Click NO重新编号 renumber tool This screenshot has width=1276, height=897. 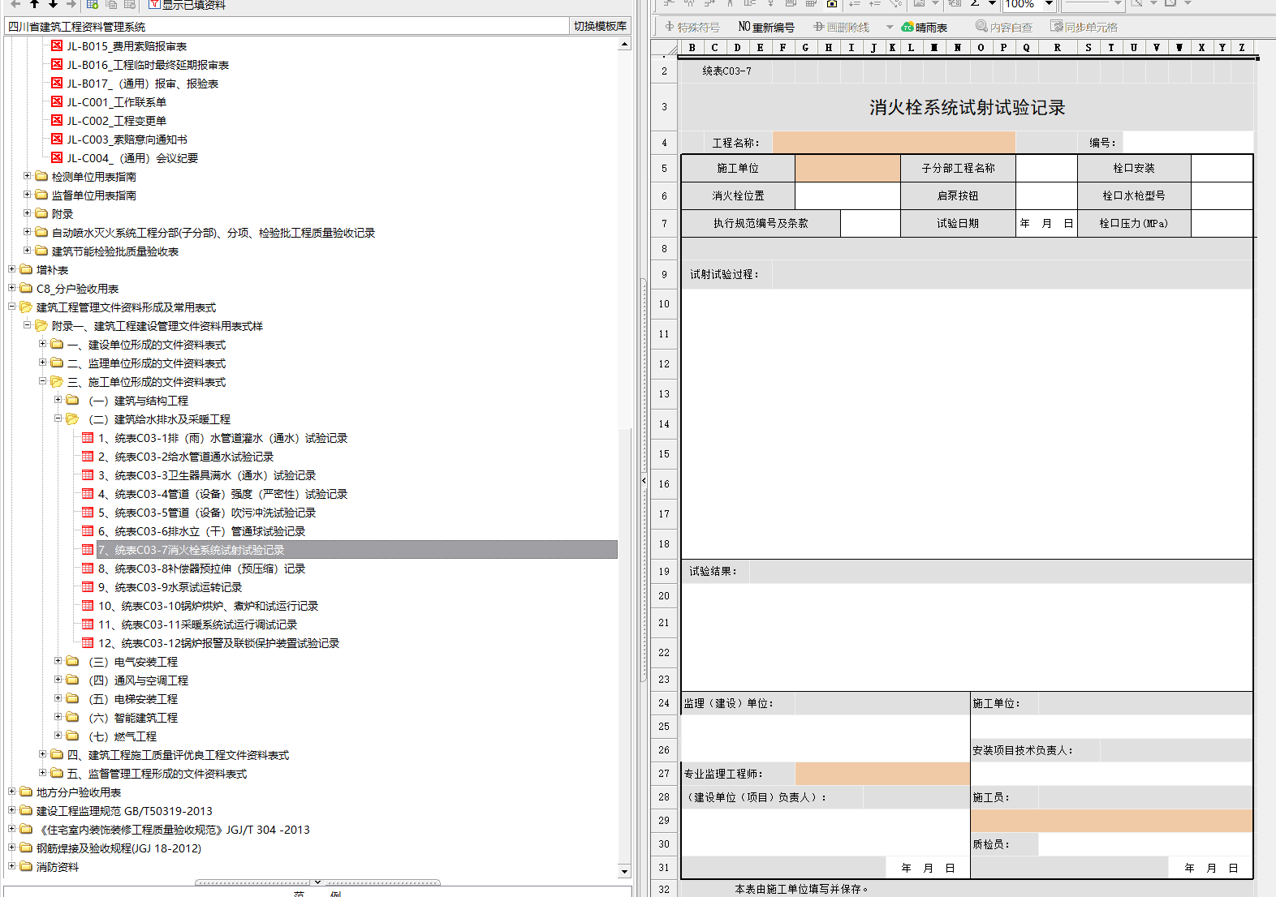pos(765,28)
